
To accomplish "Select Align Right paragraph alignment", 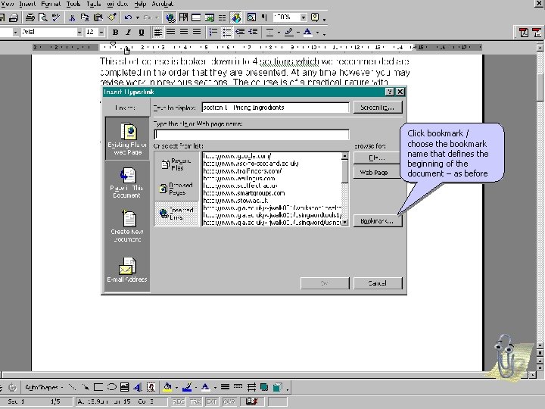I will pos(184,32).
